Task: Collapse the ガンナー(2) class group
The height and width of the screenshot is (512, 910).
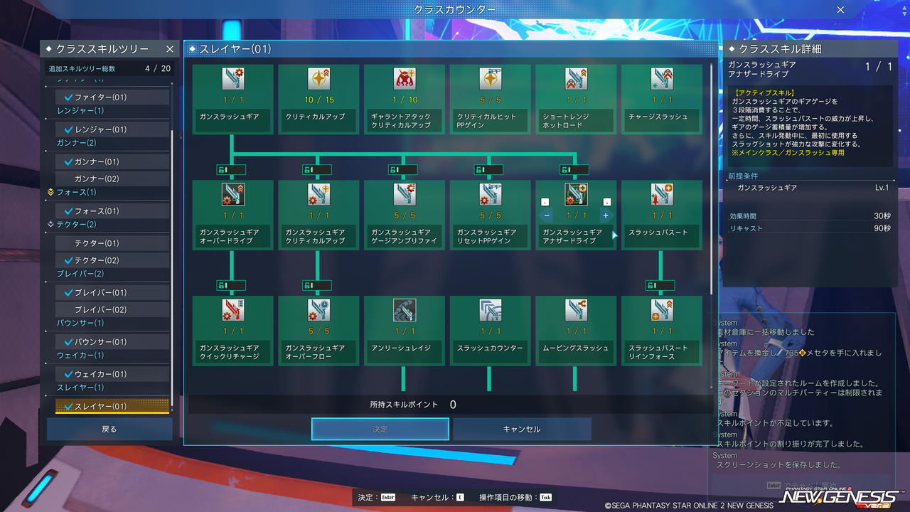Action: click(76, 142)
